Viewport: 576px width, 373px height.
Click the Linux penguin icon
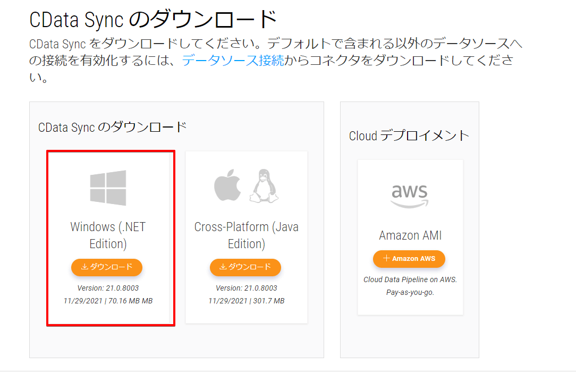point(262,186)
